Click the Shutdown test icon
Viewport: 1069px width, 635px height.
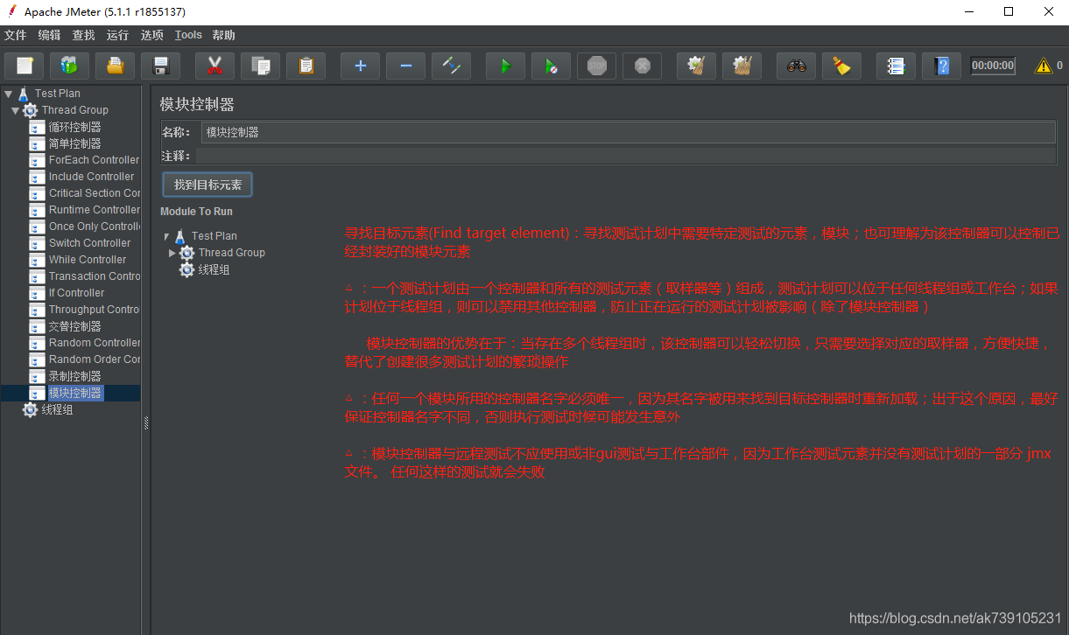coord(642,66)
